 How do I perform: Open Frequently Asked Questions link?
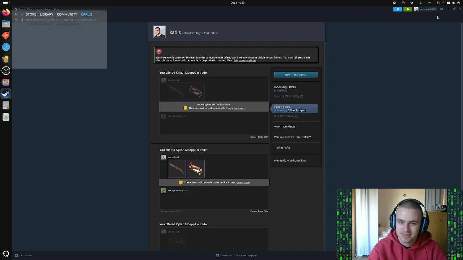click(290, 160)
